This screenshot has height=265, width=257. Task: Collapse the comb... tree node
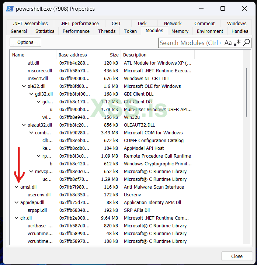pos(31,133)
